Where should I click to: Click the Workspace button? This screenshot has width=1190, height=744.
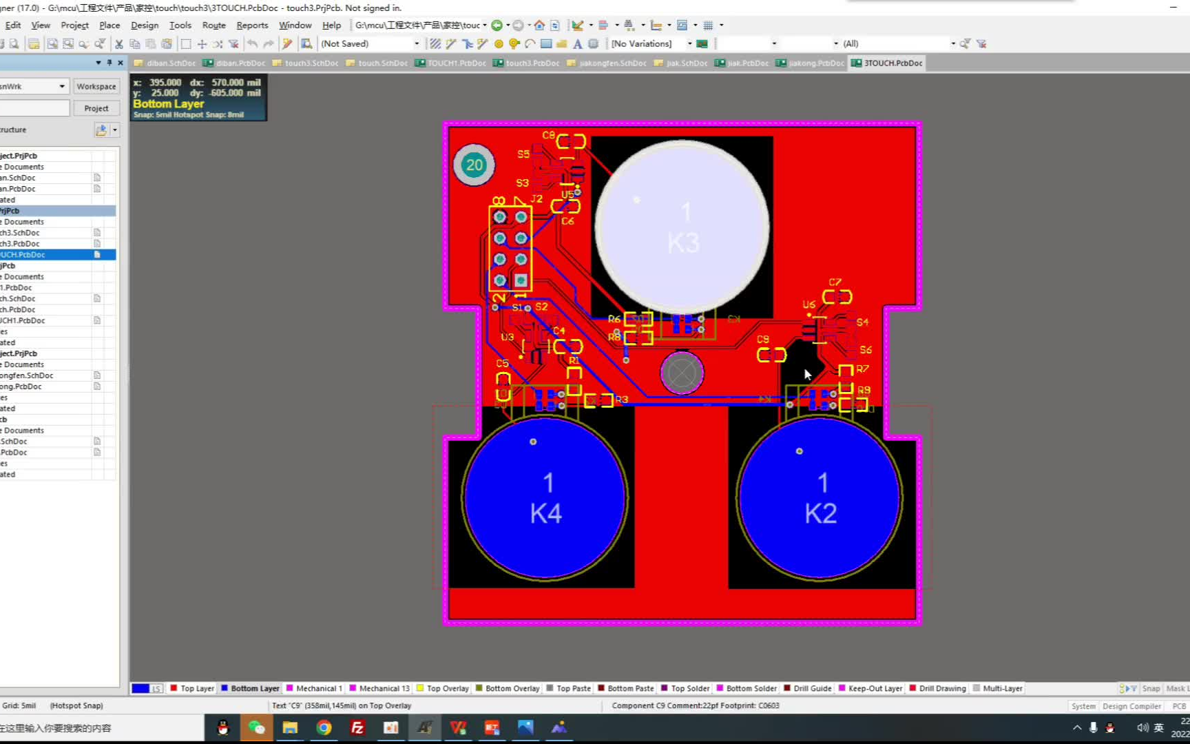tap(96, 86)
